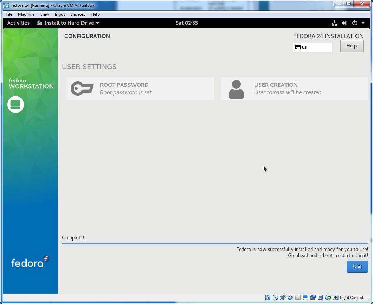Screen dimensions: 373x304
Task: Click 'Fedora is now successfully installed' message
Action: tap(302, 250)
